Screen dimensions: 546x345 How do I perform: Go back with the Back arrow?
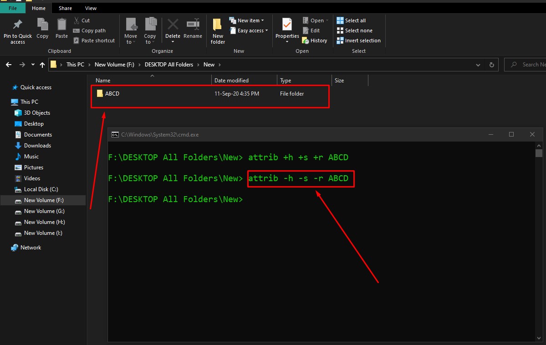coord(9,65)
